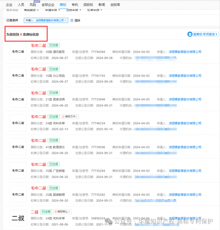Remove the 申请人 filter tag with X
This screenshot has height=230, width=220.
point(66,20)
